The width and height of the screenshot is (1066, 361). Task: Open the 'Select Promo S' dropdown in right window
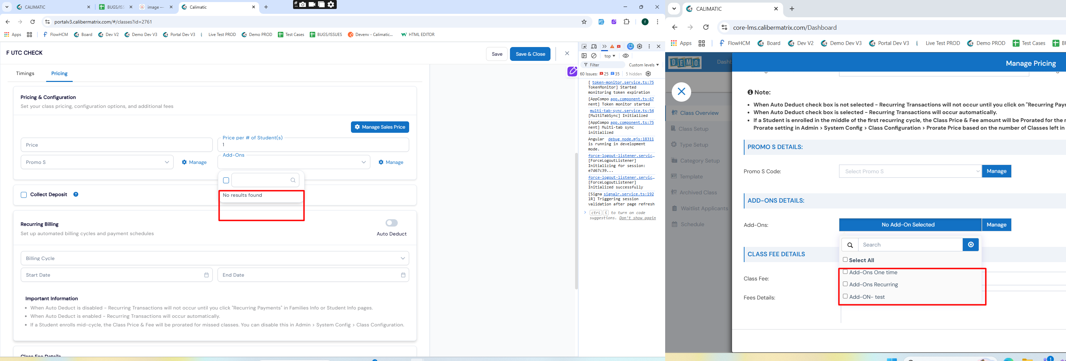[x=910, y=172]
